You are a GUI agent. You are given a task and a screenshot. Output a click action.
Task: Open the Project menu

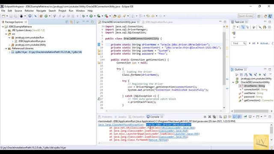(x=62, y=11)
